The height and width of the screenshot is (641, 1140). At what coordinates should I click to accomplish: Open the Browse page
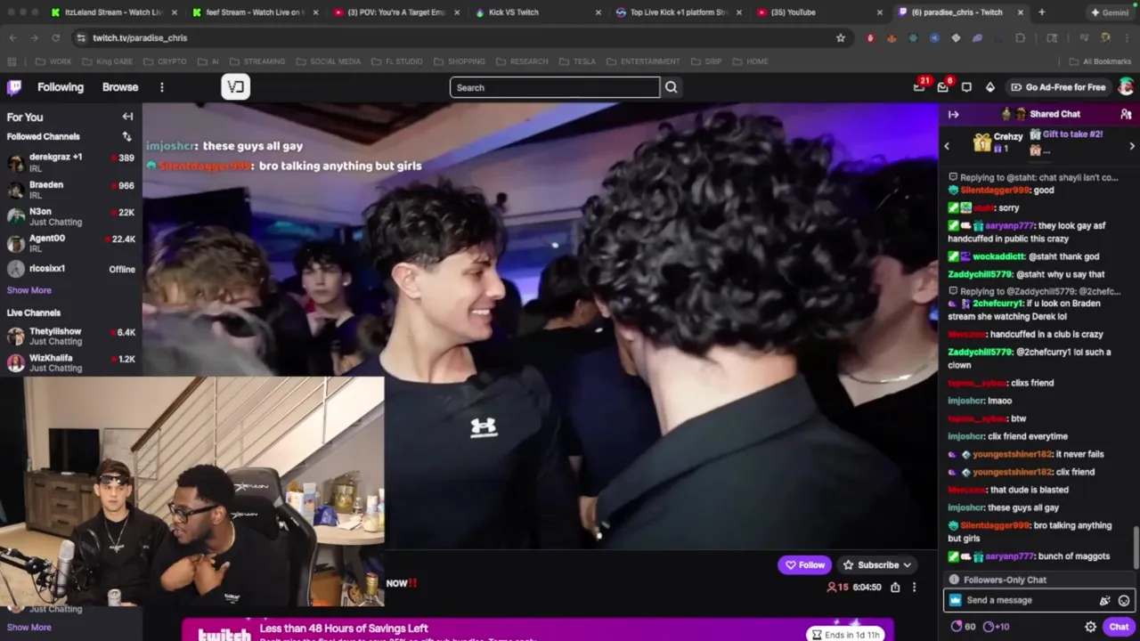pos(120,87)
